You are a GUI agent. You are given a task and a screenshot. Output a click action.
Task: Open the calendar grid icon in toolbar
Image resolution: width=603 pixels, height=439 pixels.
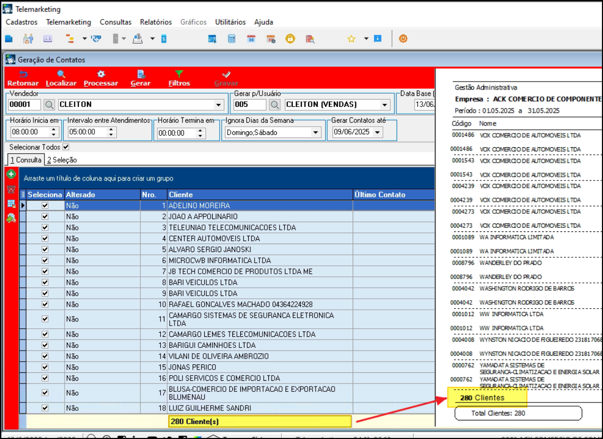(212, 39)
